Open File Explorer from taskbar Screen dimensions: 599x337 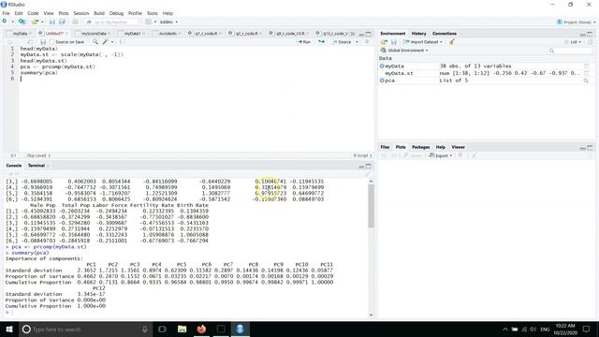(182, 329)
